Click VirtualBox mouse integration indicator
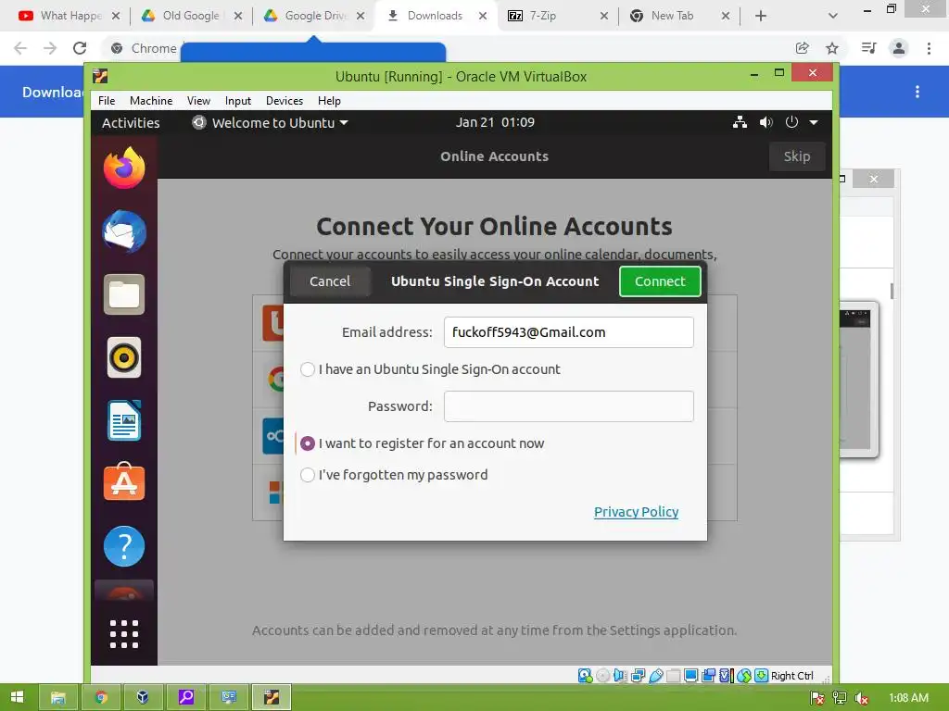949x711 pixels. [x=744, y=675]
